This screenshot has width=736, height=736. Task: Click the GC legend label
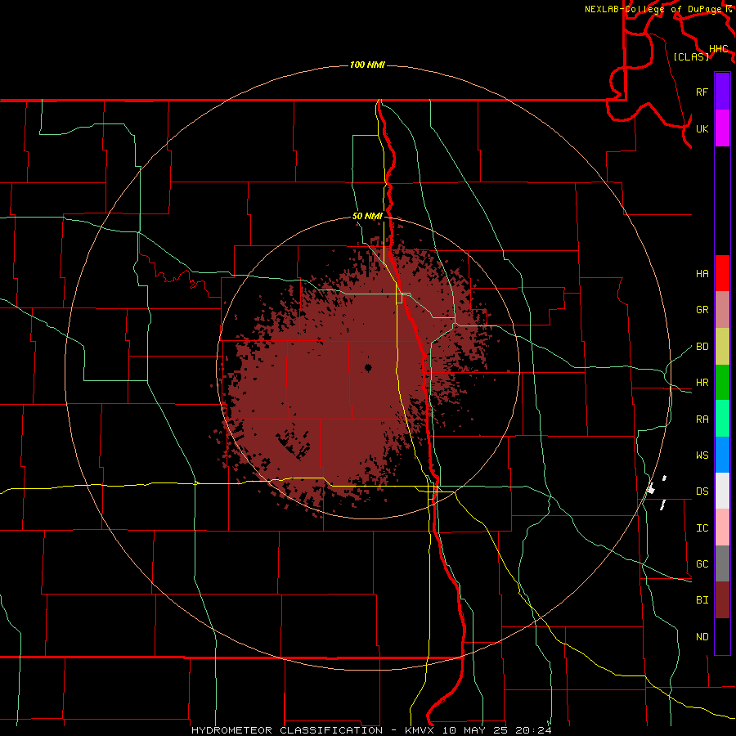pyautogui.click(x=702, y=564)
